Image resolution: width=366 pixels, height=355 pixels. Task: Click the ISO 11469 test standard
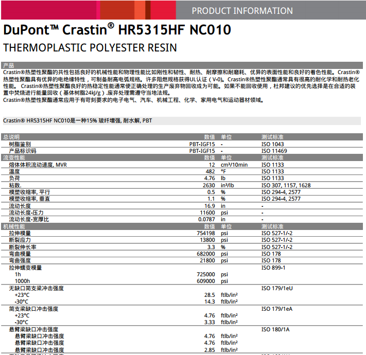pos(274,151)
